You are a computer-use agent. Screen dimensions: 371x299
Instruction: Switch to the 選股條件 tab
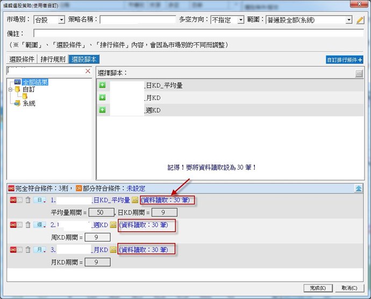(x=22, y=59)
